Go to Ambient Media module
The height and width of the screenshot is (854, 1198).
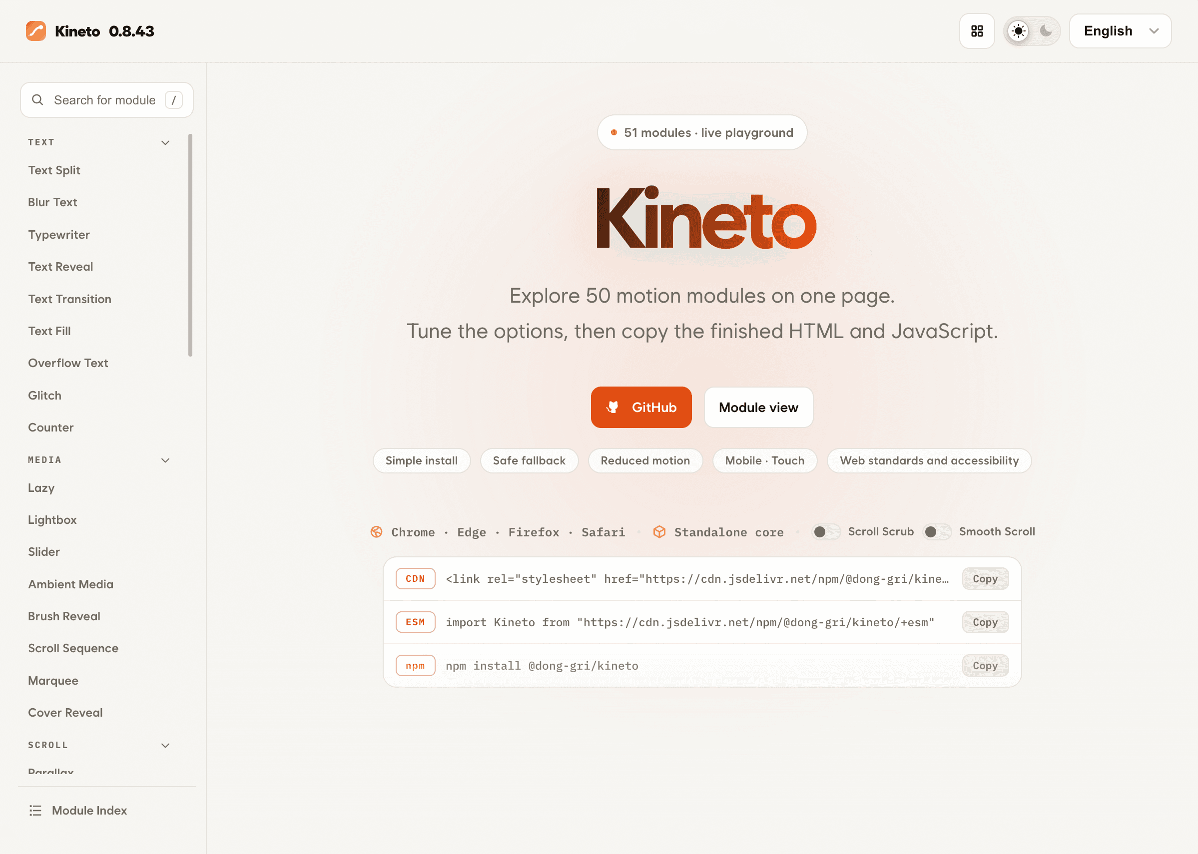click(70, 584)
